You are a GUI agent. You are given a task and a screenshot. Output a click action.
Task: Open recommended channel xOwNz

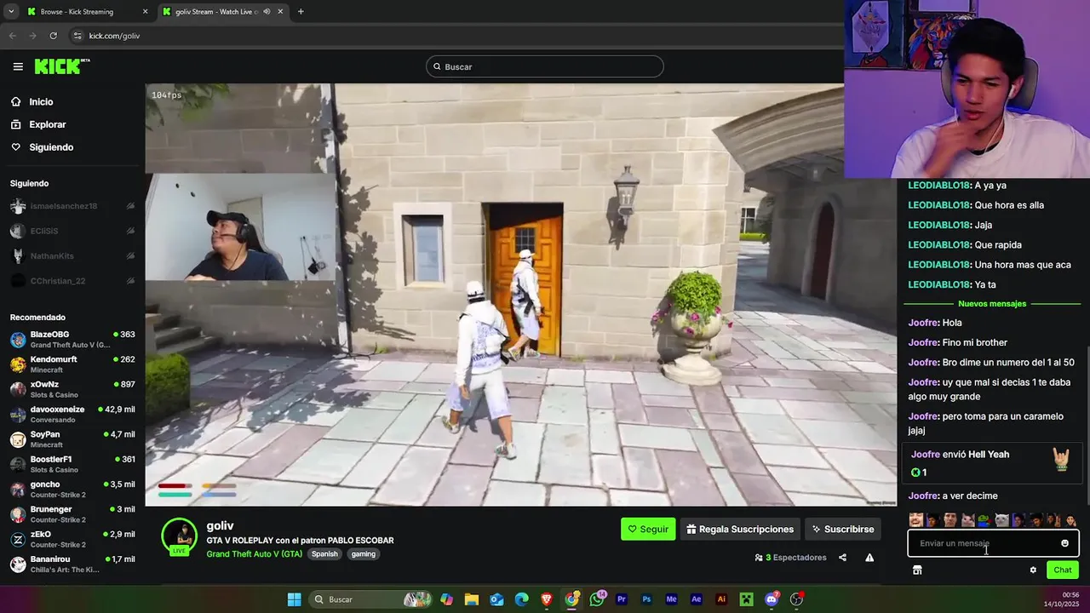72,389
